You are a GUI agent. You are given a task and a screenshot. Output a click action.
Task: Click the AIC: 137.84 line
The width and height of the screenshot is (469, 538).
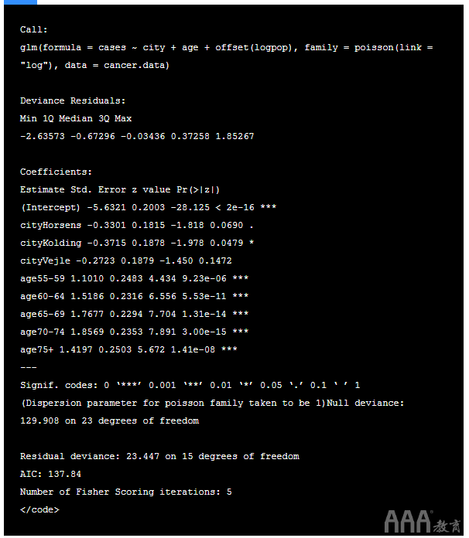[50, 475]
